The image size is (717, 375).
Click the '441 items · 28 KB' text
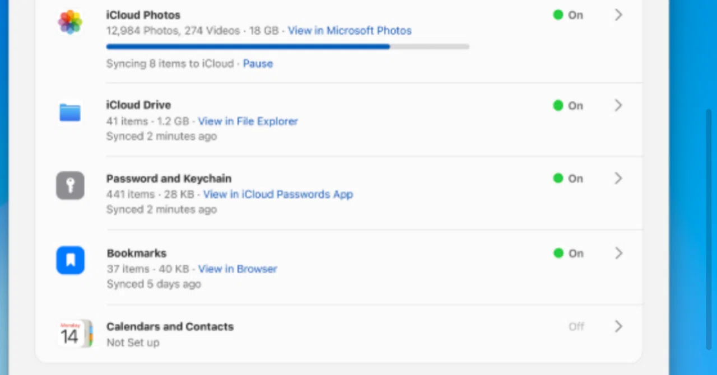click(x=151, y=195)
